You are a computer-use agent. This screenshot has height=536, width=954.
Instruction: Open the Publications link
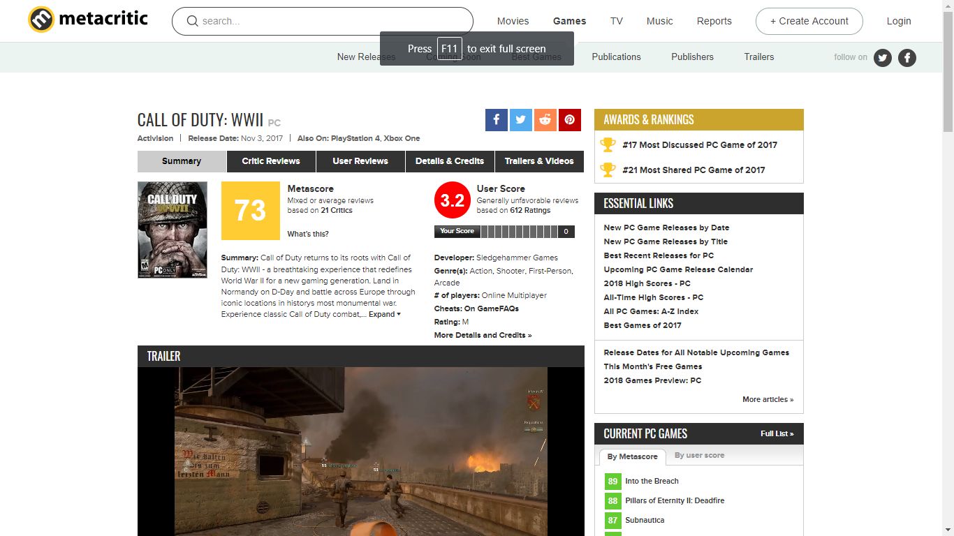617,57
